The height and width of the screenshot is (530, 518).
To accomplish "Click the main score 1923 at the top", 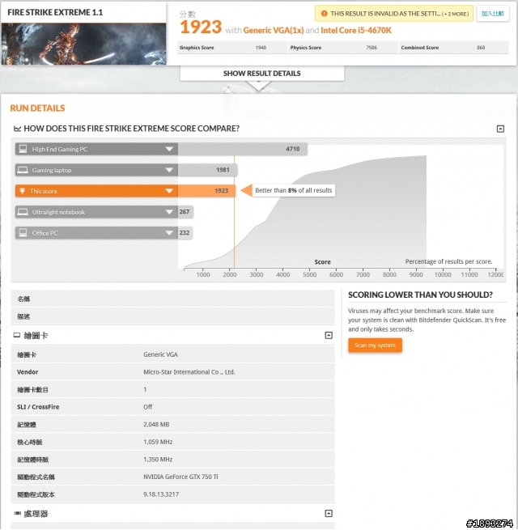I will point(201,27).
